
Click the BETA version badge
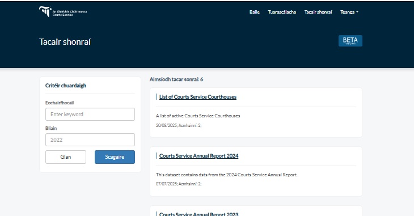(350, 41)
